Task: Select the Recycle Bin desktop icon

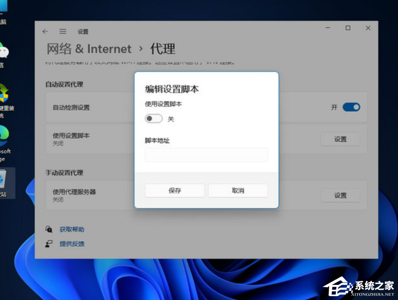Action: coord(4,180)
